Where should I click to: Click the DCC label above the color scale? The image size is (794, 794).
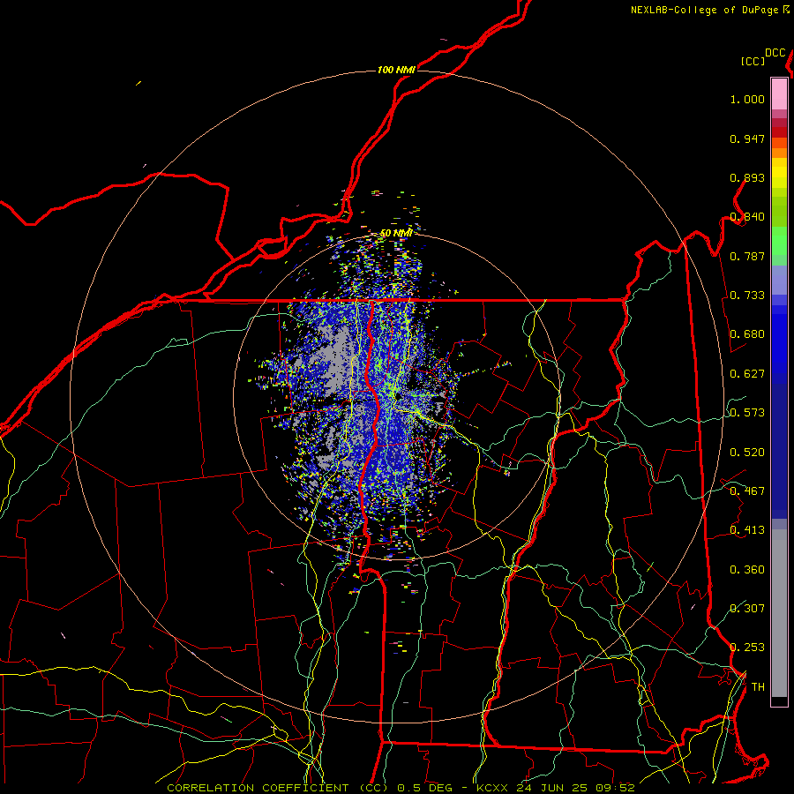(775, 53)
